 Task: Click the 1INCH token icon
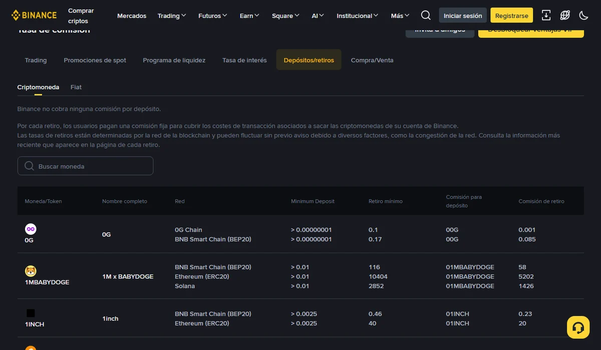pyautogui.click(x=31, y=313)
